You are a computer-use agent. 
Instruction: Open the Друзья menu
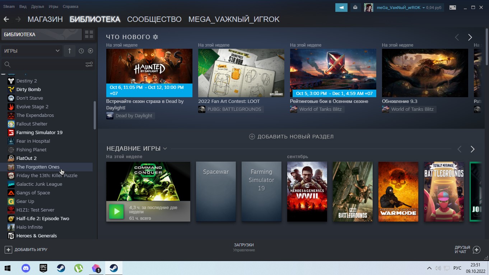tap(37, 6)
